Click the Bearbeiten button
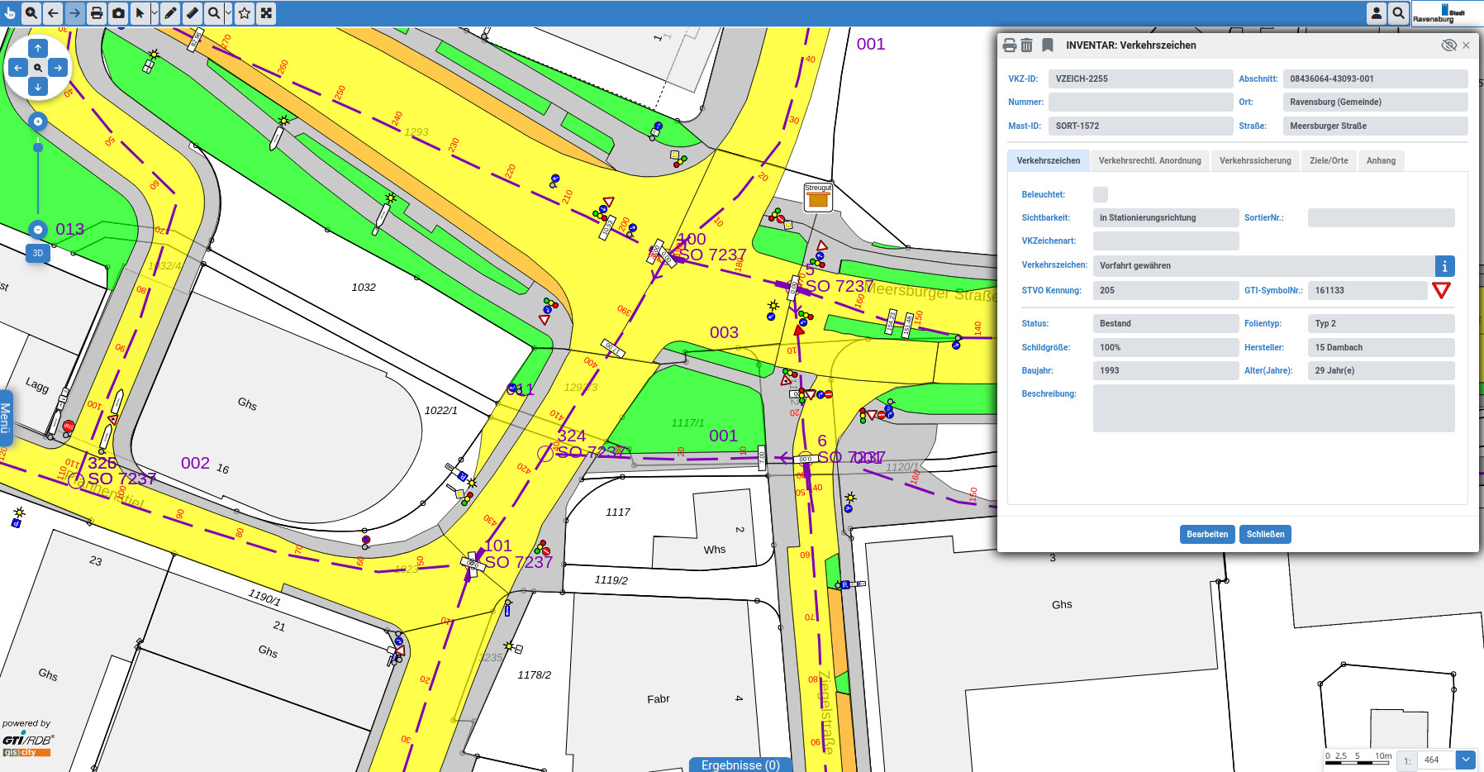The image size is (1484, 772). [x=1207, y=535]
